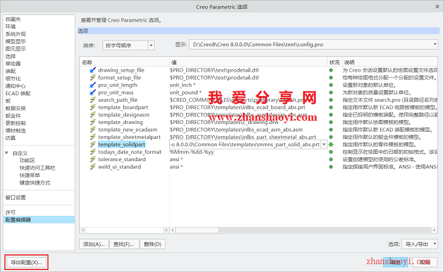Open 功能区 customization page
This screenshot has height=272, width=444.
pyautogui.click(x=27, y=160)
